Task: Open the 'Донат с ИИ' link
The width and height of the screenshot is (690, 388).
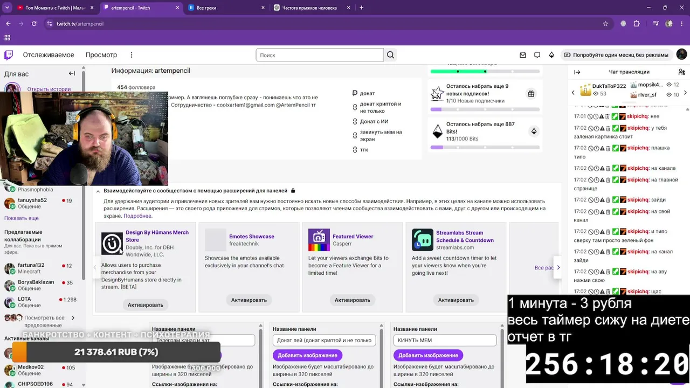Action: coord(374,122)
